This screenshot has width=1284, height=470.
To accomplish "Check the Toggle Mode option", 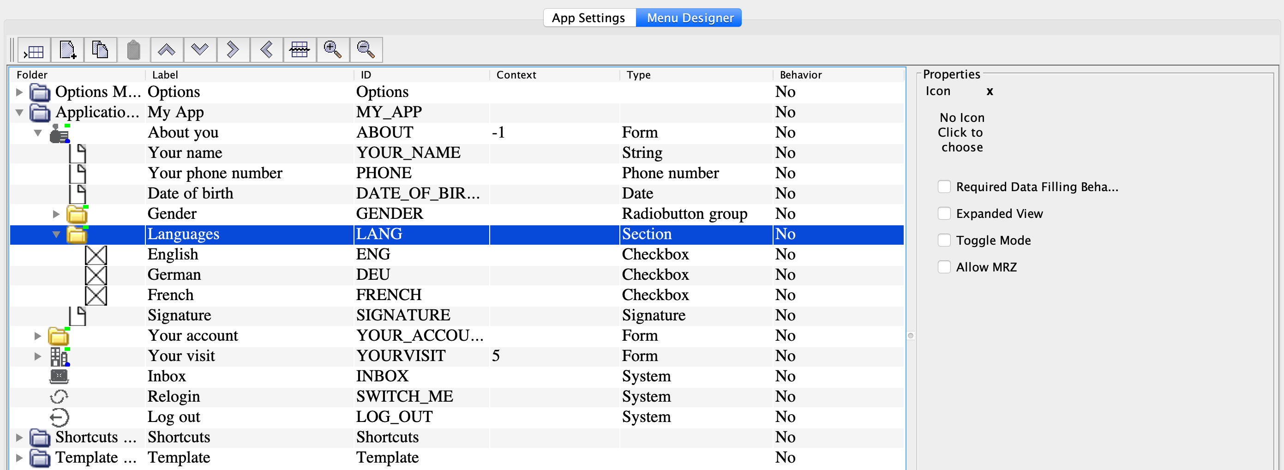I will [x=944, y=241].
